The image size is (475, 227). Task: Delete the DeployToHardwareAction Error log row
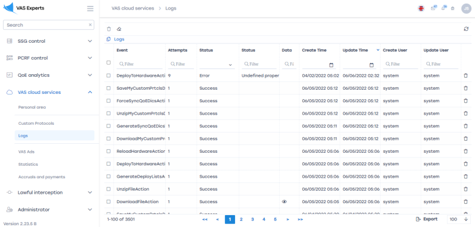465,76
